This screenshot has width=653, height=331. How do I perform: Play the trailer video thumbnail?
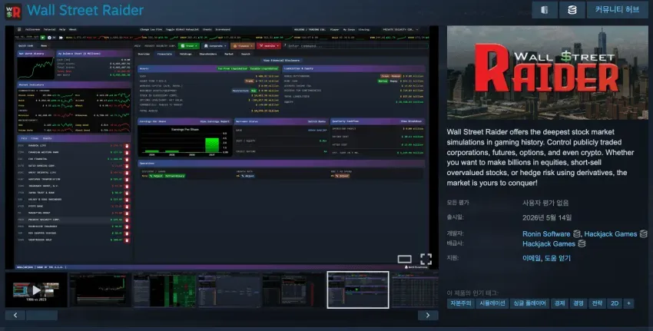coord(36,290)
